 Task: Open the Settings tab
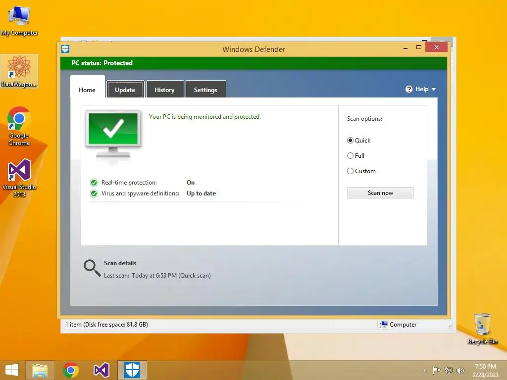(x=205, y=90)
